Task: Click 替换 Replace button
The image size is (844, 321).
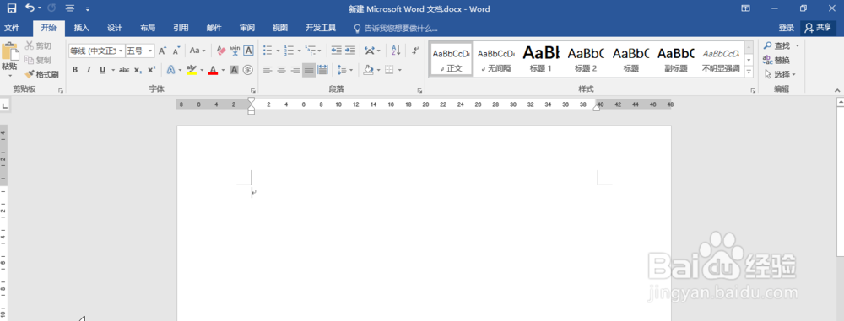Action: pyautogui.click(x=777, y=60)
